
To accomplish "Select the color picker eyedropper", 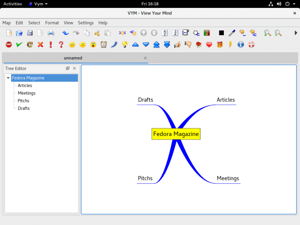I will pyautogui.click(x=232, y=33).
